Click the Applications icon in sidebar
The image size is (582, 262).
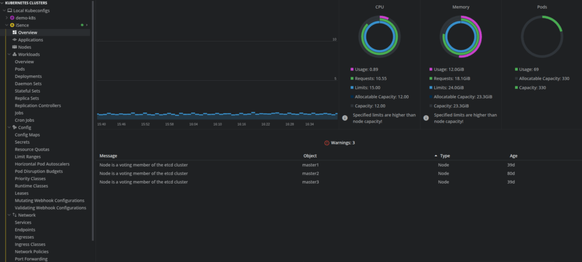click(14, 40)
